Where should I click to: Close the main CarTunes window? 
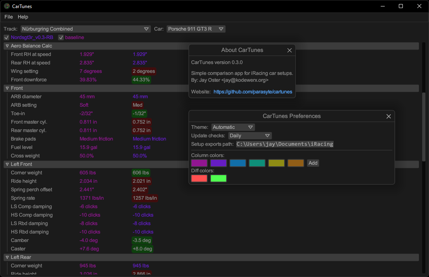(x=419, y=6)
